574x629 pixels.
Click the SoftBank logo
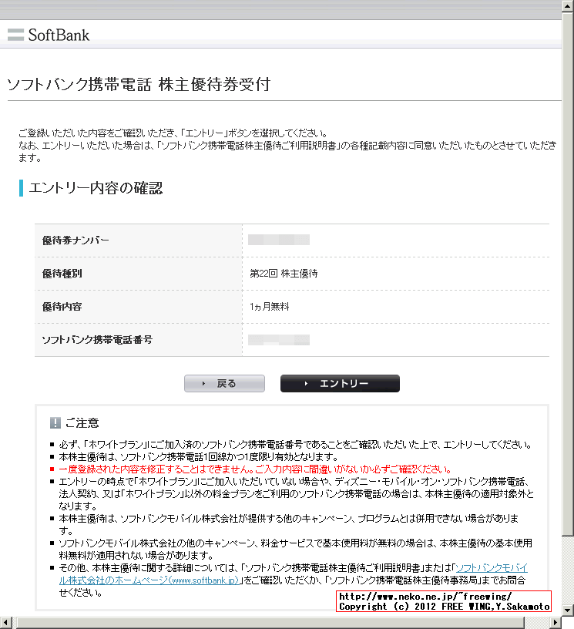49,35
